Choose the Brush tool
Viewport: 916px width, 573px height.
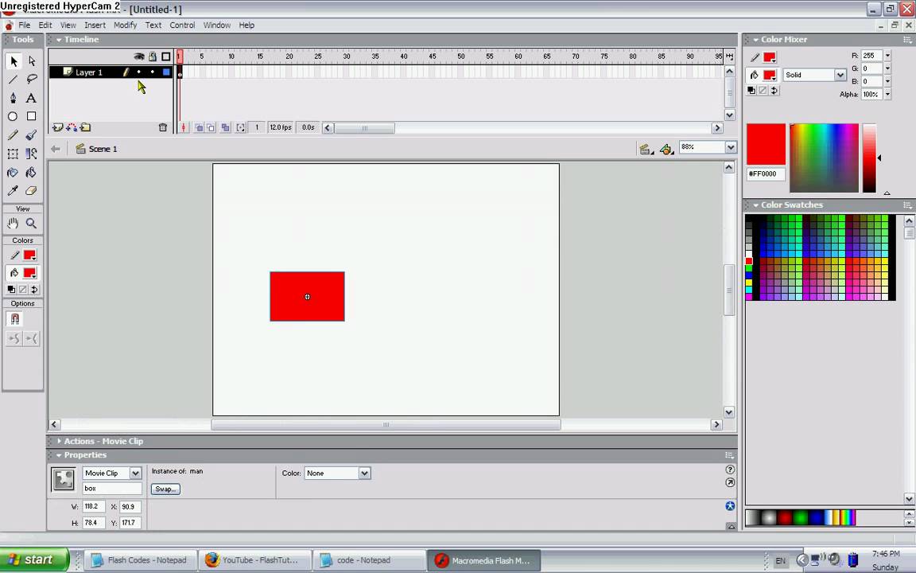pyautogui.click(x=32, y=135)
